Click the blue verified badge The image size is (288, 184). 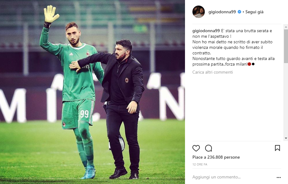point(239,12)
